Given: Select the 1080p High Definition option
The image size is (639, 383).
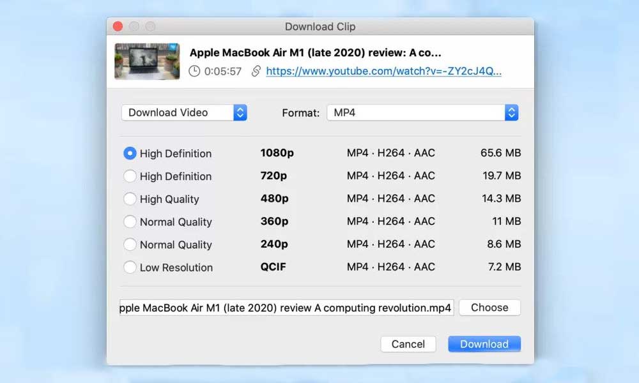Looking at the screenshot, I should 130,153.
